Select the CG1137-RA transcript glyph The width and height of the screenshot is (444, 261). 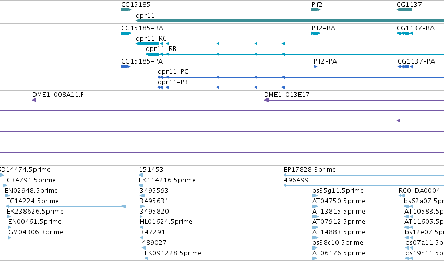click(405, 33)
